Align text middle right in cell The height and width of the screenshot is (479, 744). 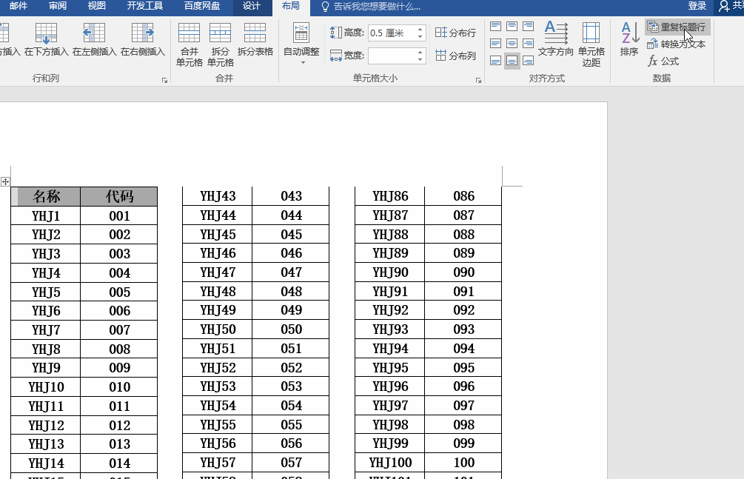coord(528,44)
